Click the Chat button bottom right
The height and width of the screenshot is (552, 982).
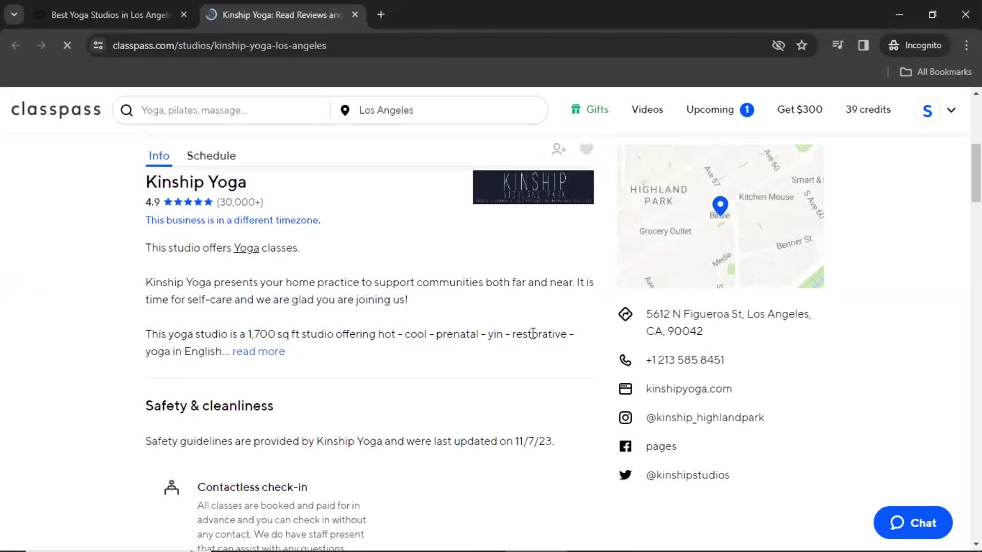tap(912, 522)
